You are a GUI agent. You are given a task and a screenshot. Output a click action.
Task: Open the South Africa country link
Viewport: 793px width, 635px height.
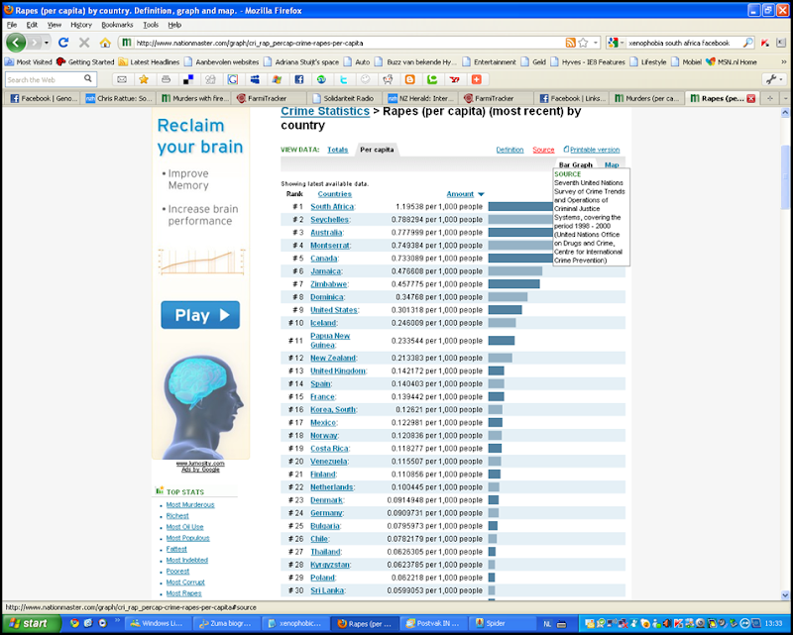[x=332, y=206]
